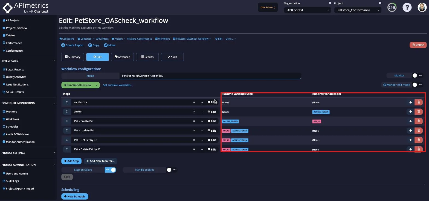Image resolution: width=429 pixels, height=201 pixels.
Task: Open Run Workflow Now dropdown arrow
Action: (x=97, y=85)
